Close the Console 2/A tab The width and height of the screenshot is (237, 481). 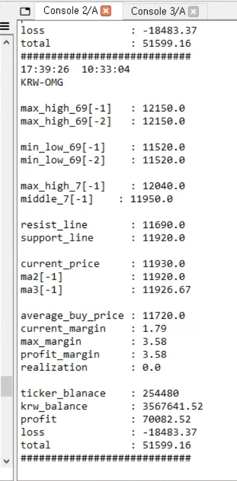pos(106,12)
